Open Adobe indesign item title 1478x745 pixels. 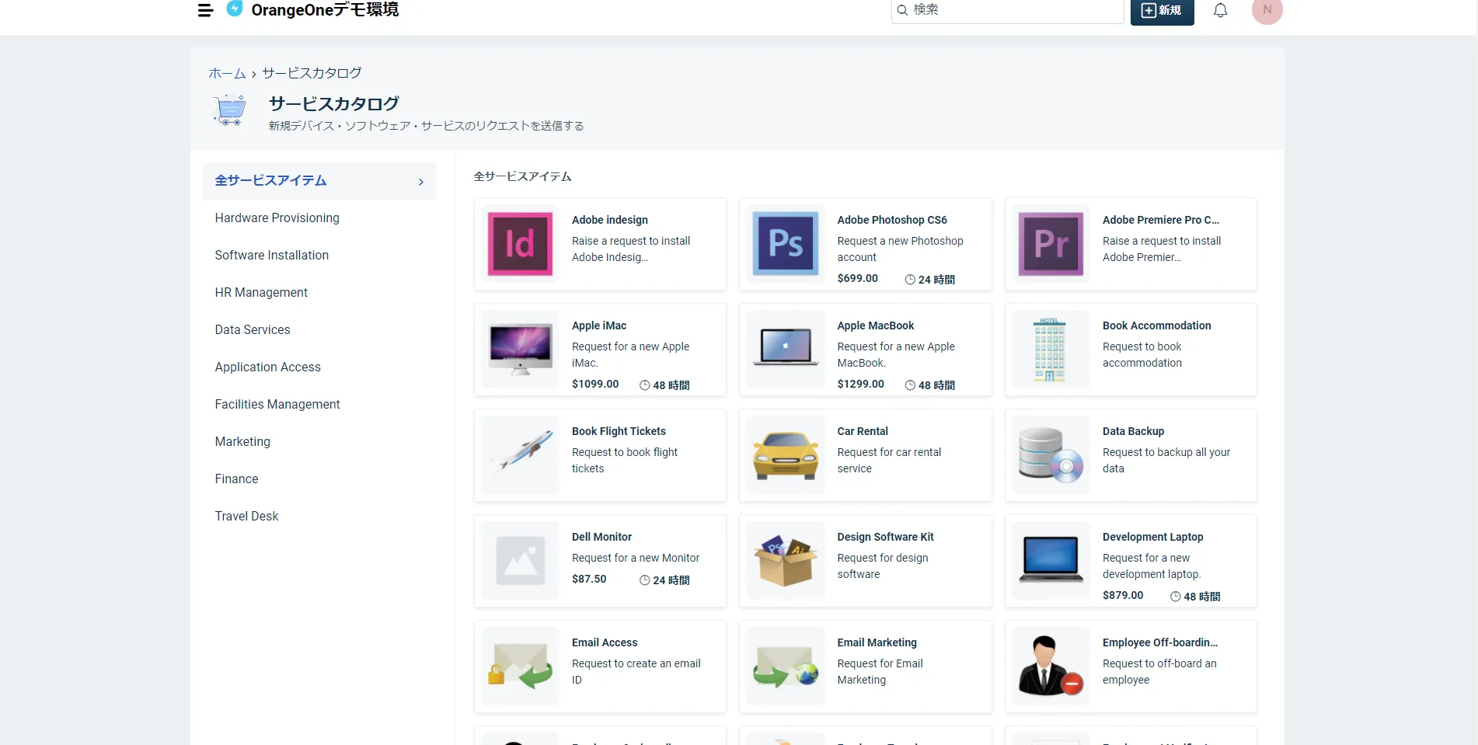pyautogui.click(x=610, y=220)
